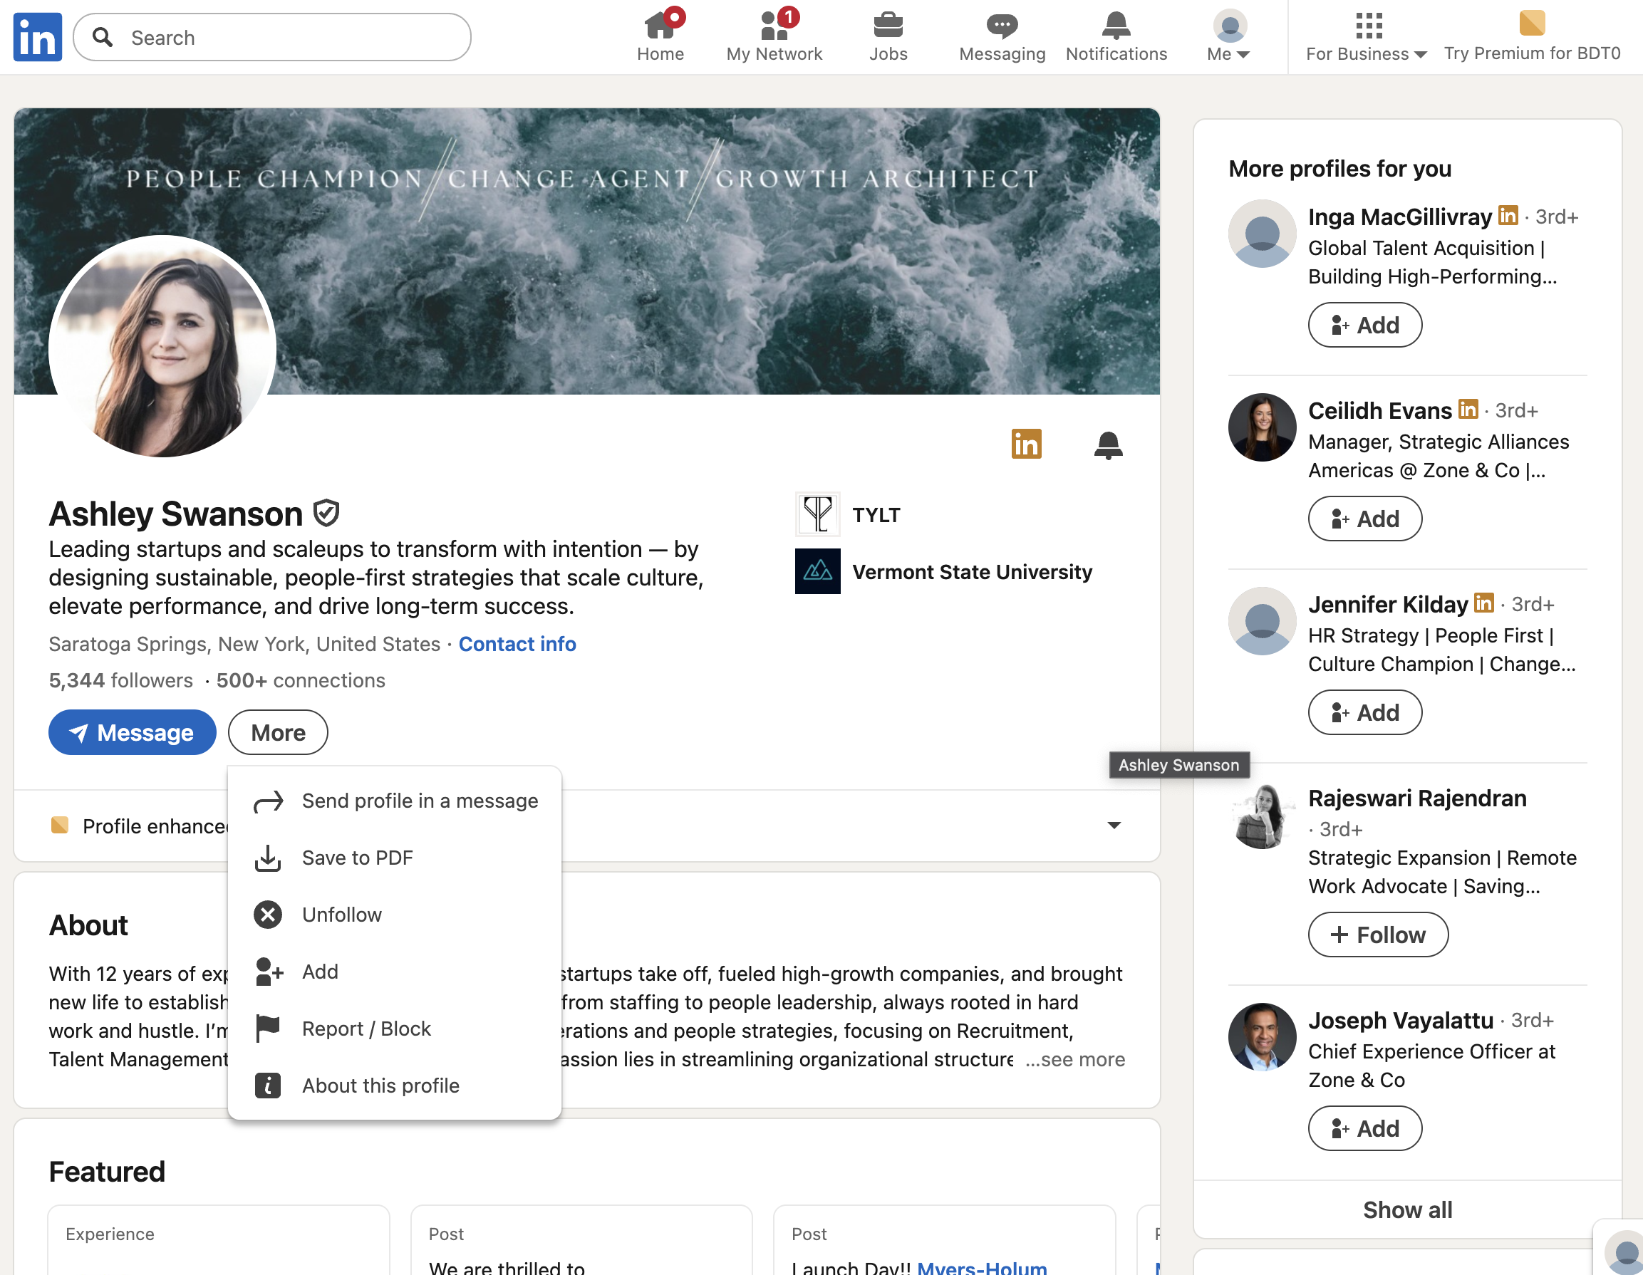The height and width of the screenshot is (1275, 1643).
Task: Select Report / Block menu entry
Action: click(395, 1029)
